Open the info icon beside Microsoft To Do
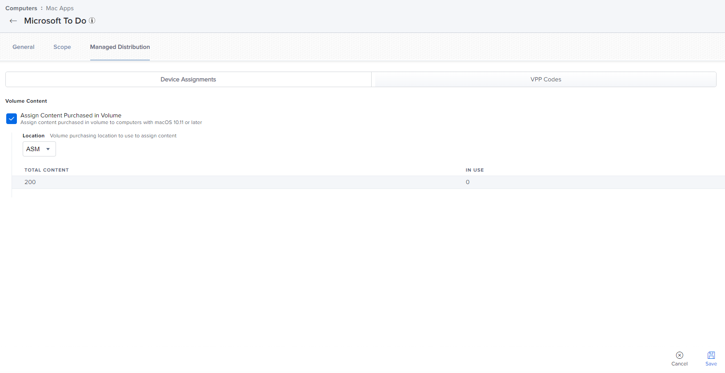 click(92, 20)
